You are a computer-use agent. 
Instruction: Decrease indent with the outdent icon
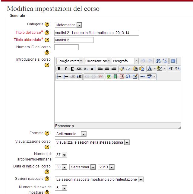point(72,77)
